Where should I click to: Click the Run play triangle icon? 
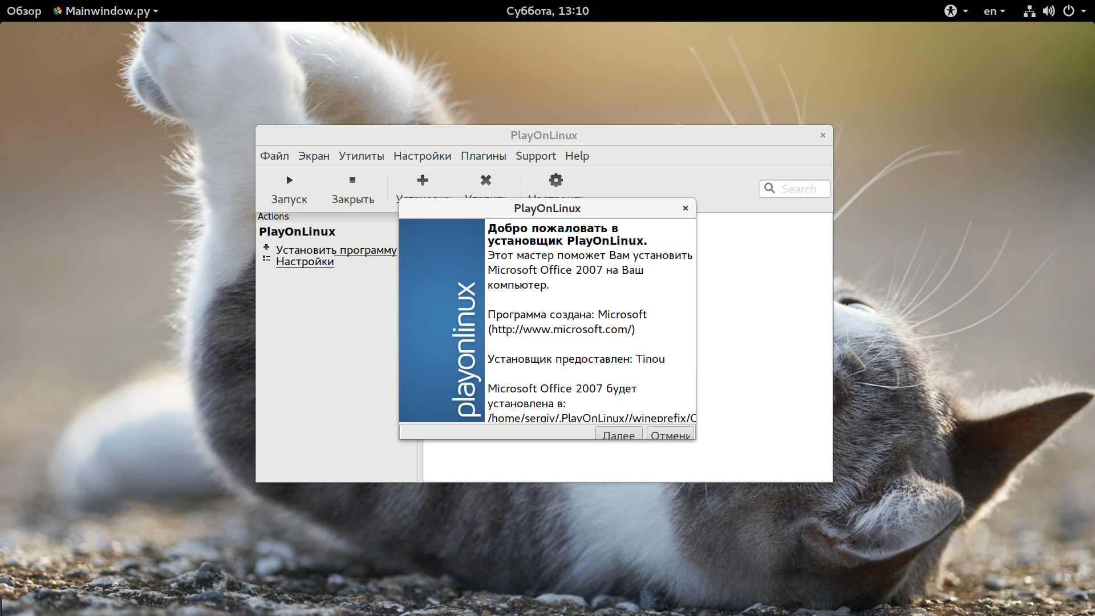(289, 180)
